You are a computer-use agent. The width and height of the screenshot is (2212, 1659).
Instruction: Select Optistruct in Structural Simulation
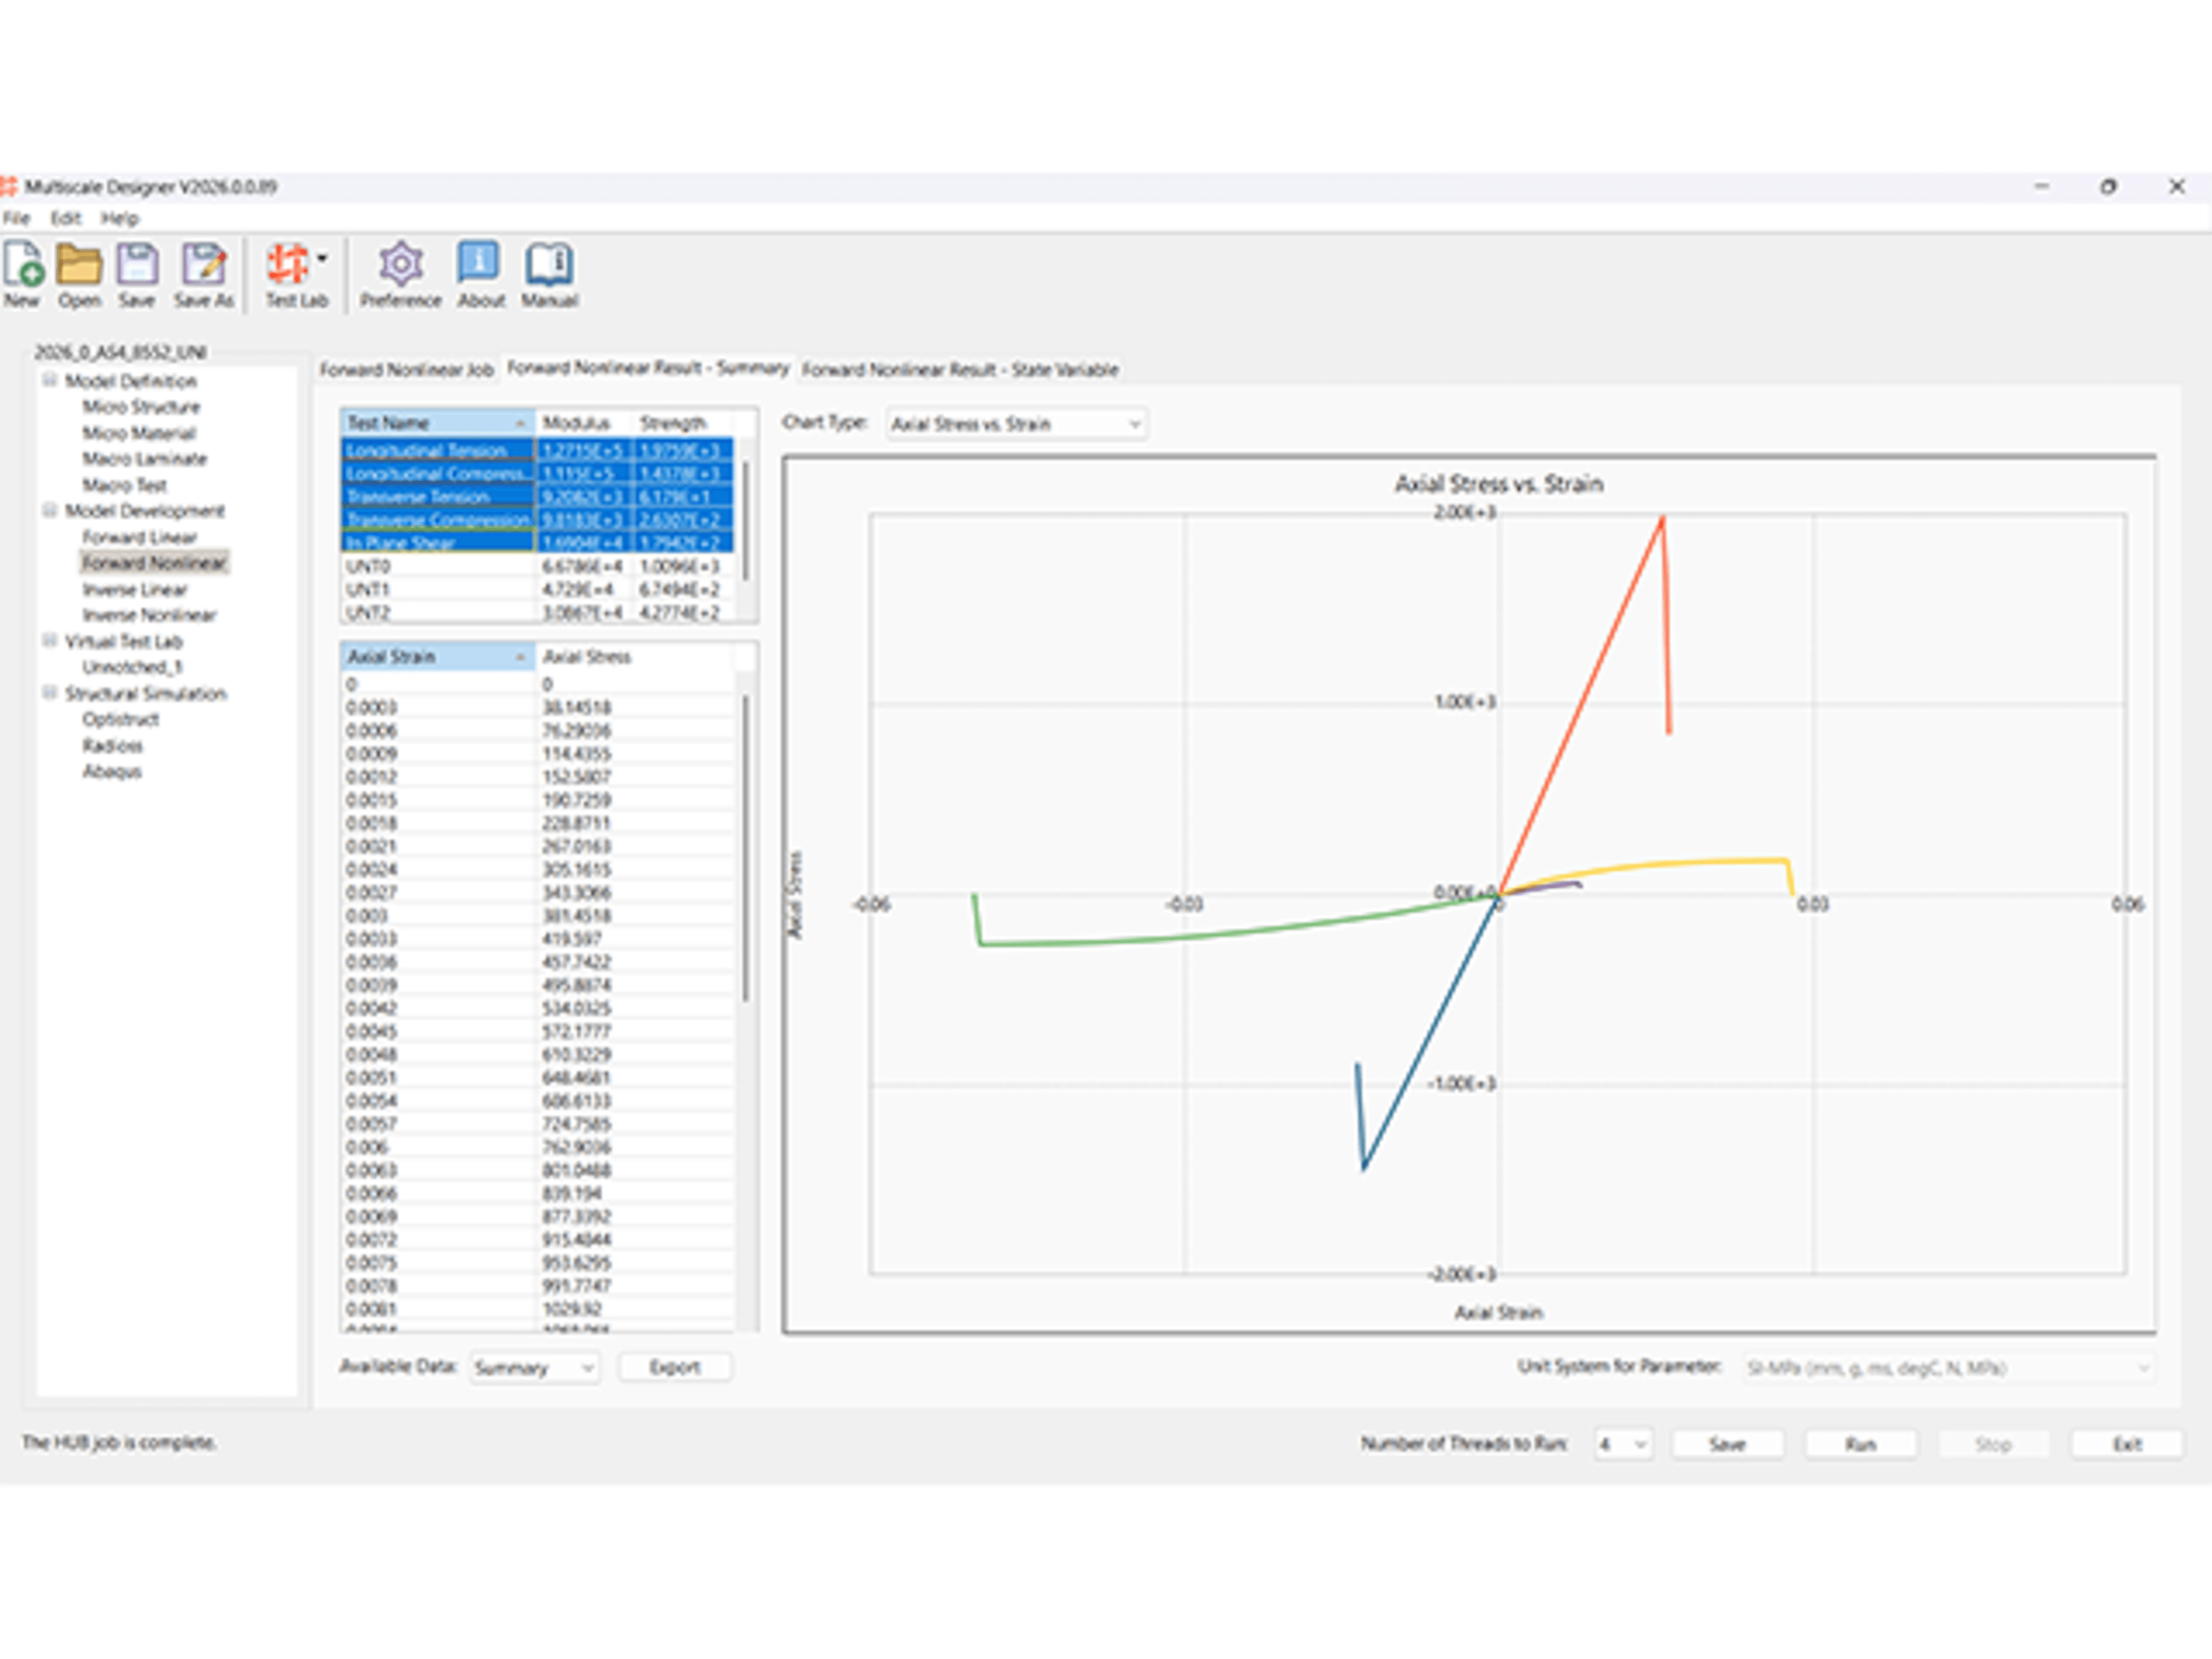click(121, 719)
